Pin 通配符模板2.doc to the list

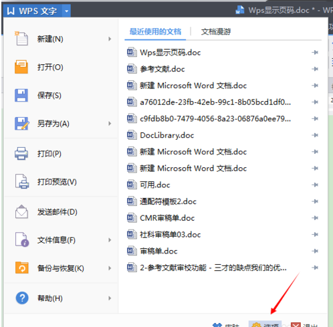click(315, 201)
